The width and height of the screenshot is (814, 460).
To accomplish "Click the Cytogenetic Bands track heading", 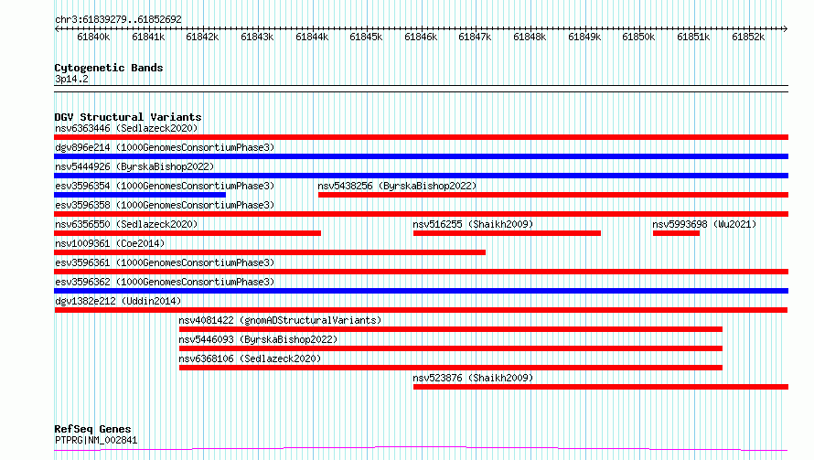I will pos(109,68).
